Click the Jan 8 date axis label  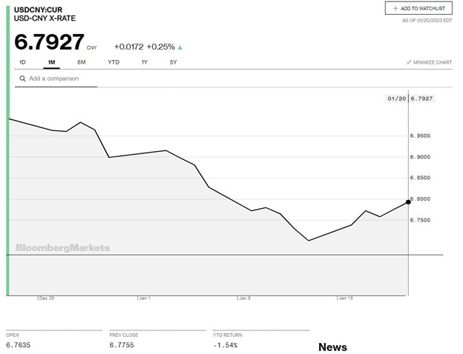click(244, 298)
